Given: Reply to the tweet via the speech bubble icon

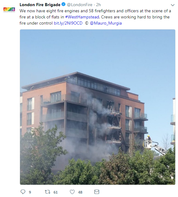Looking at the screenshot, I should [x=23, y=192].
